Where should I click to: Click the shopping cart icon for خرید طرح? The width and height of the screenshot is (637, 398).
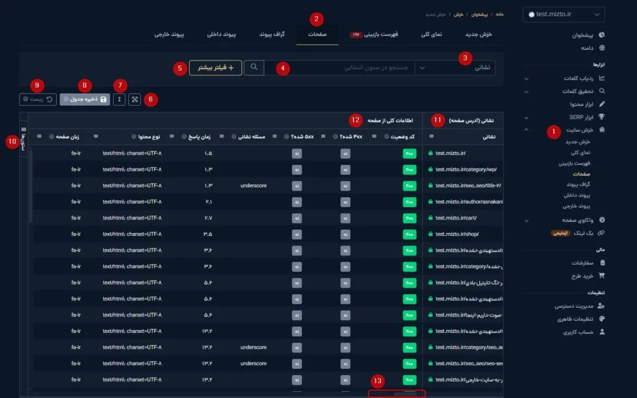[x=602, y=275]
